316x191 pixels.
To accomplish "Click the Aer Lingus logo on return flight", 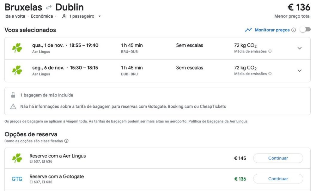I will click(x=17, y=70).
